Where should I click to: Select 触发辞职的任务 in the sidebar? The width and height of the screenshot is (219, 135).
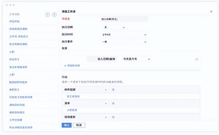click(18, 82)
